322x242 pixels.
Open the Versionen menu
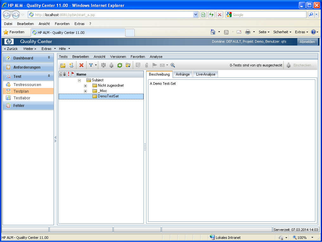click(x=118, y=57)
